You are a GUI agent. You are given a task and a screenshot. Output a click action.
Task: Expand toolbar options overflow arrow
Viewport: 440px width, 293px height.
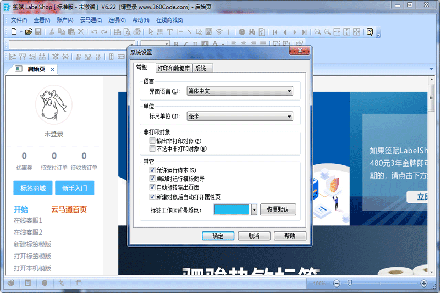pyautogui.click(x=378, y=35)
